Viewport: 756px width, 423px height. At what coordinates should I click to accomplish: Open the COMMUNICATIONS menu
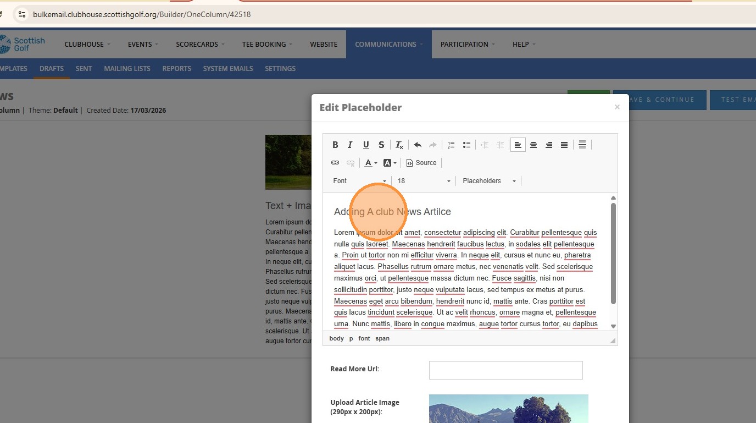click(389, 45)
